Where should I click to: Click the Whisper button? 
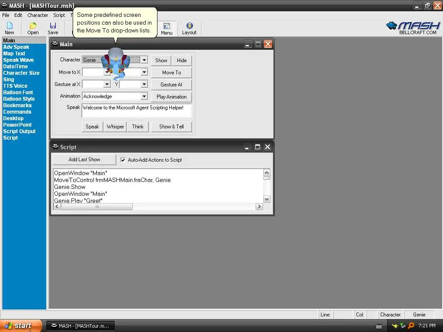pyautogui.click(x=115, y=127)
